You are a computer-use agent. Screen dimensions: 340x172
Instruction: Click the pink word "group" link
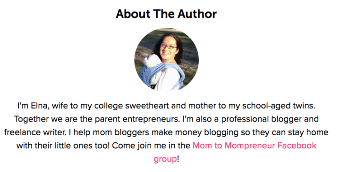coord(165,159)
